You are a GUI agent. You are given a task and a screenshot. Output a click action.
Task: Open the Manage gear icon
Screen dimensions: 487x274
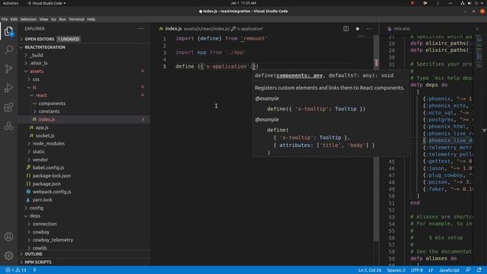click(8, 256)
